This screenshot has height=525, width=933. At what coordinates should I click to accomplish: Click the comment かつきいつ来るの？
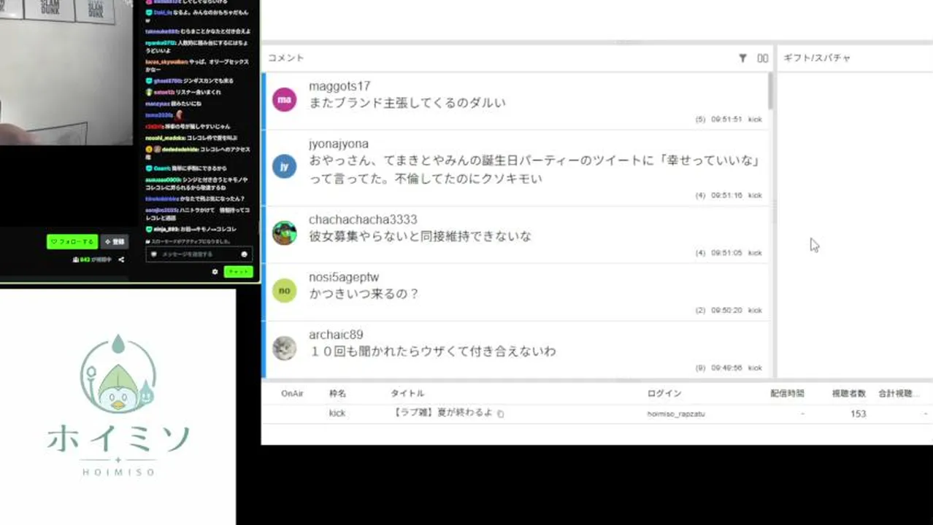364,294
